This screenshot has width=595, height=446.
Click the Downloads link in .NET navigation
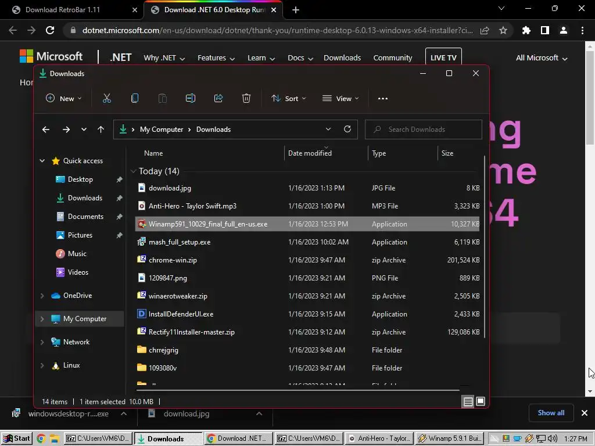pos(342,58)
